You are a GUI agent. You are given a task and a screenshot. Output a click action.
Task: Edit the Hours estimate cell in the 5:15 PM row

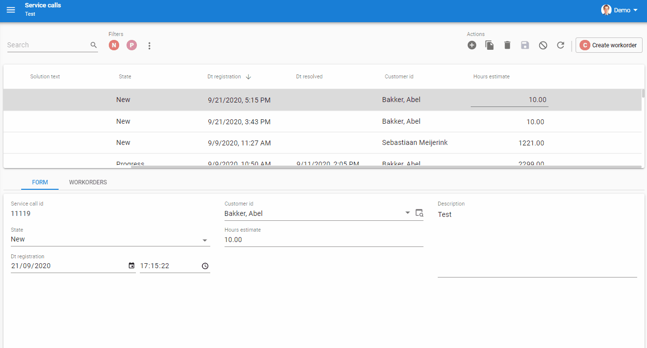[x=509, y=100]
